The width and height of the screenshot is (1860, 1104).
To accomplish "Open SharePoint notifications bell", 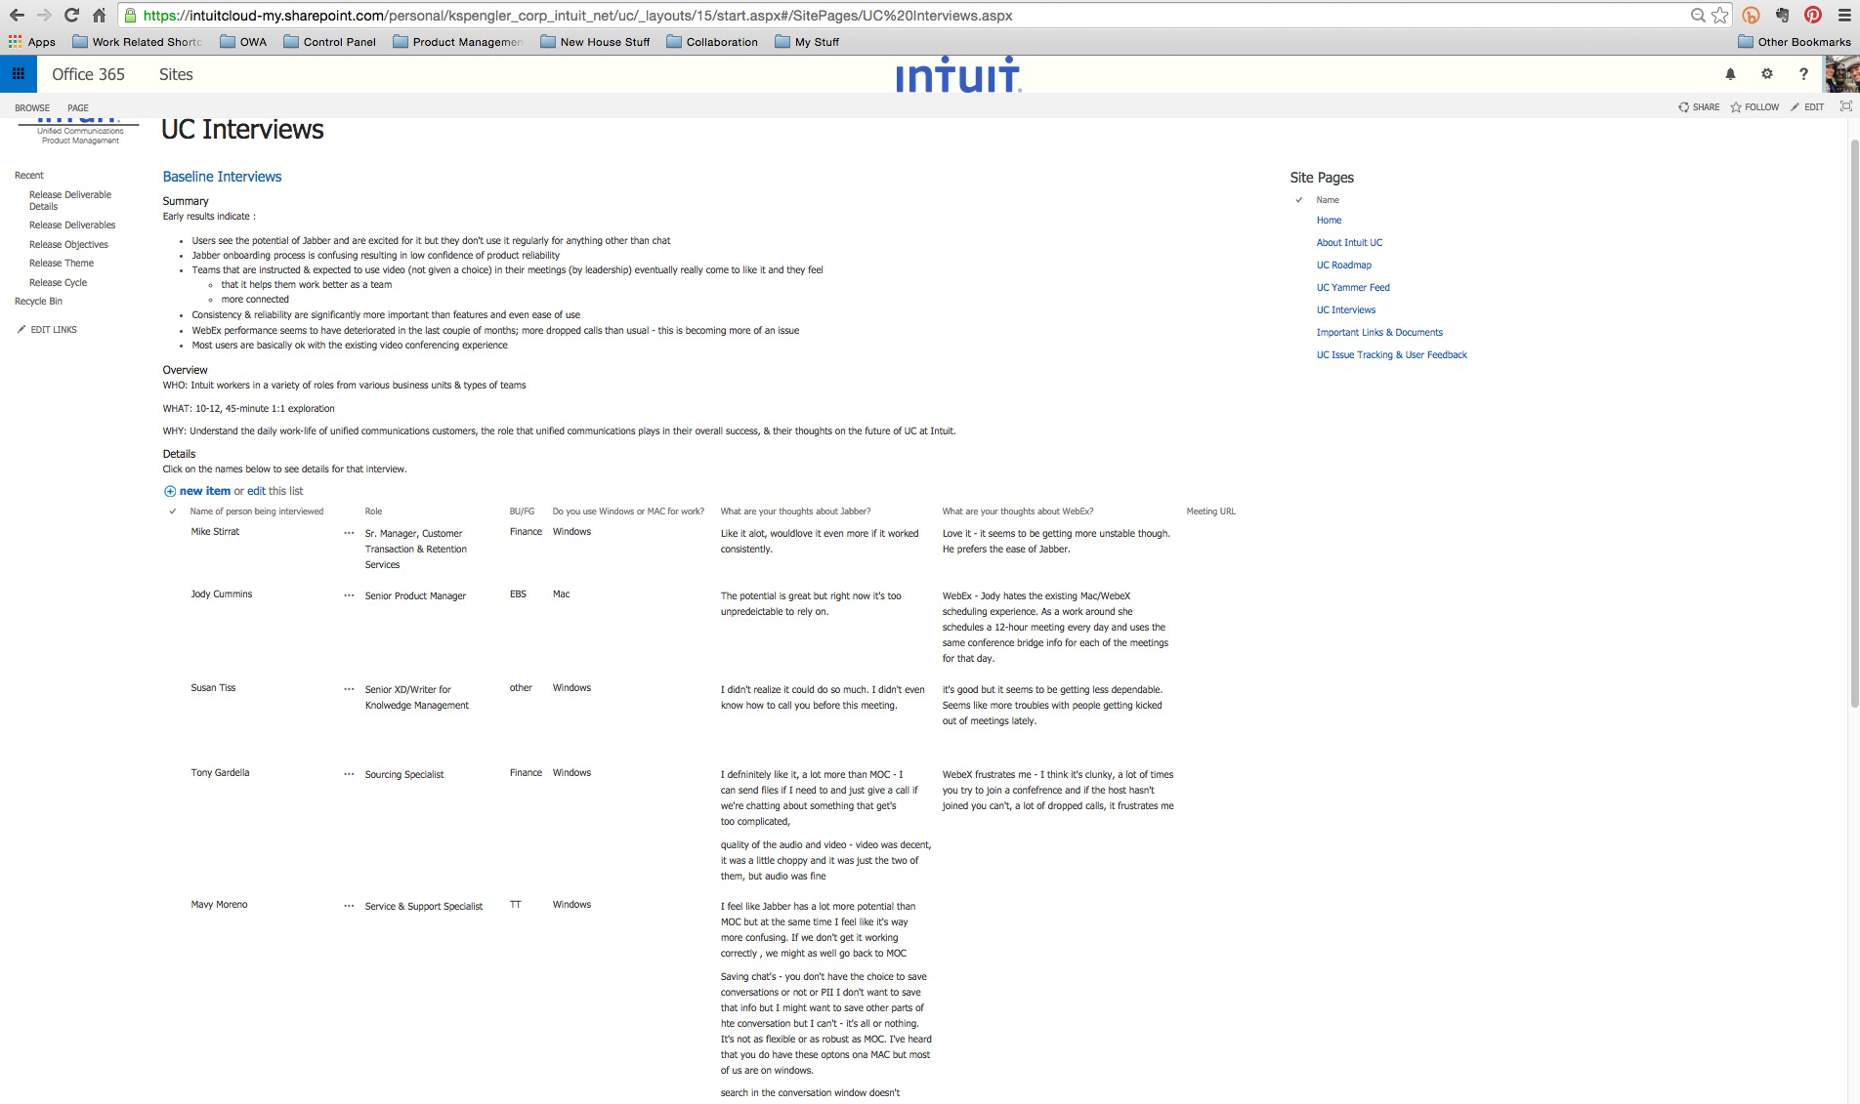I will 1729,73.
